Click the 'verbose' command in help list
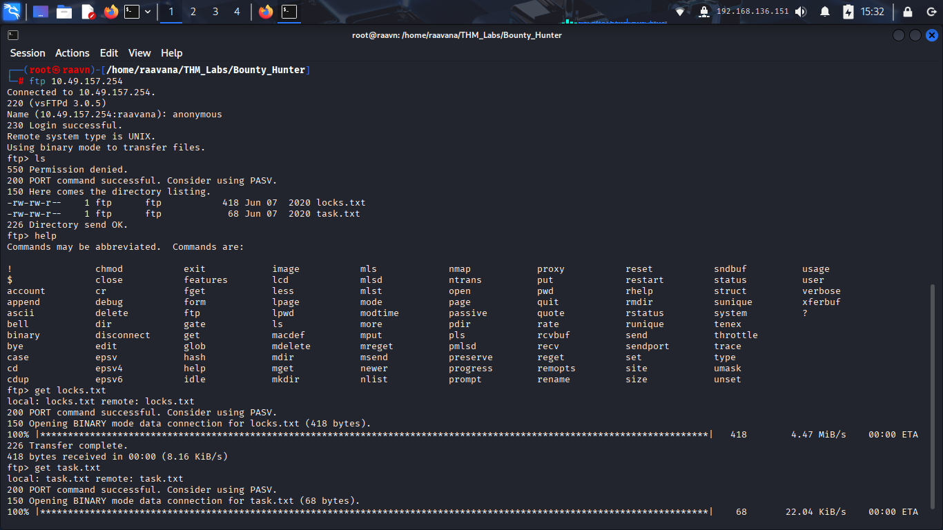Viewport: 943px width, 530px height. click(x=822, y=291)
